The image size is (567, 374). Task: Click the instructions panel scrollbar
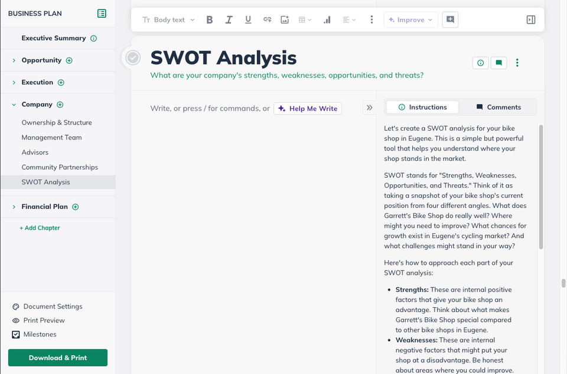coord(541,187)
